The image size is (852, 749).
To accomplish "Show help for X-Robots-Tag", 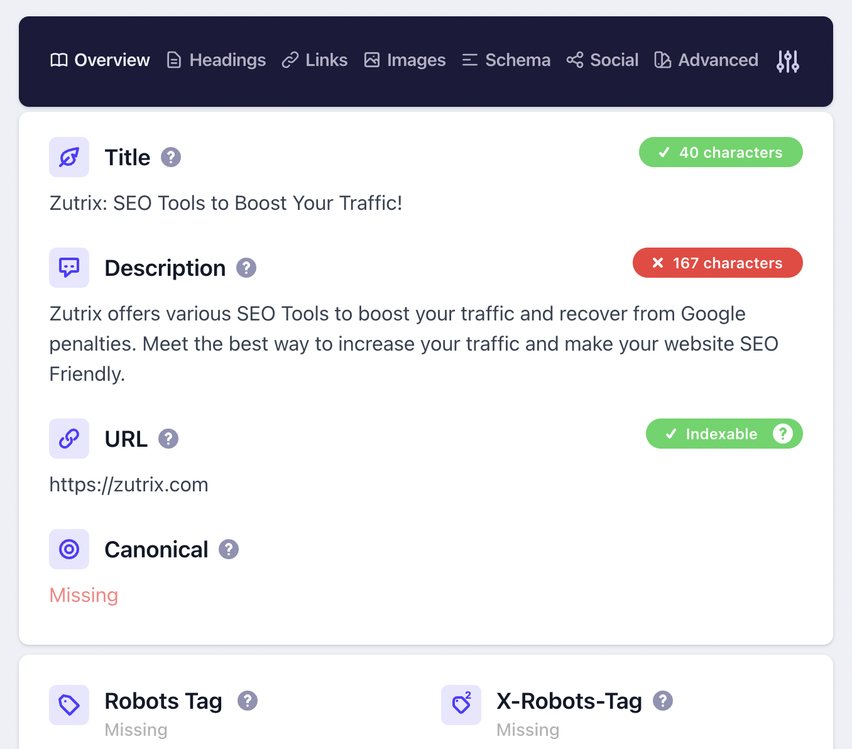I will click(x=663, y=701).
